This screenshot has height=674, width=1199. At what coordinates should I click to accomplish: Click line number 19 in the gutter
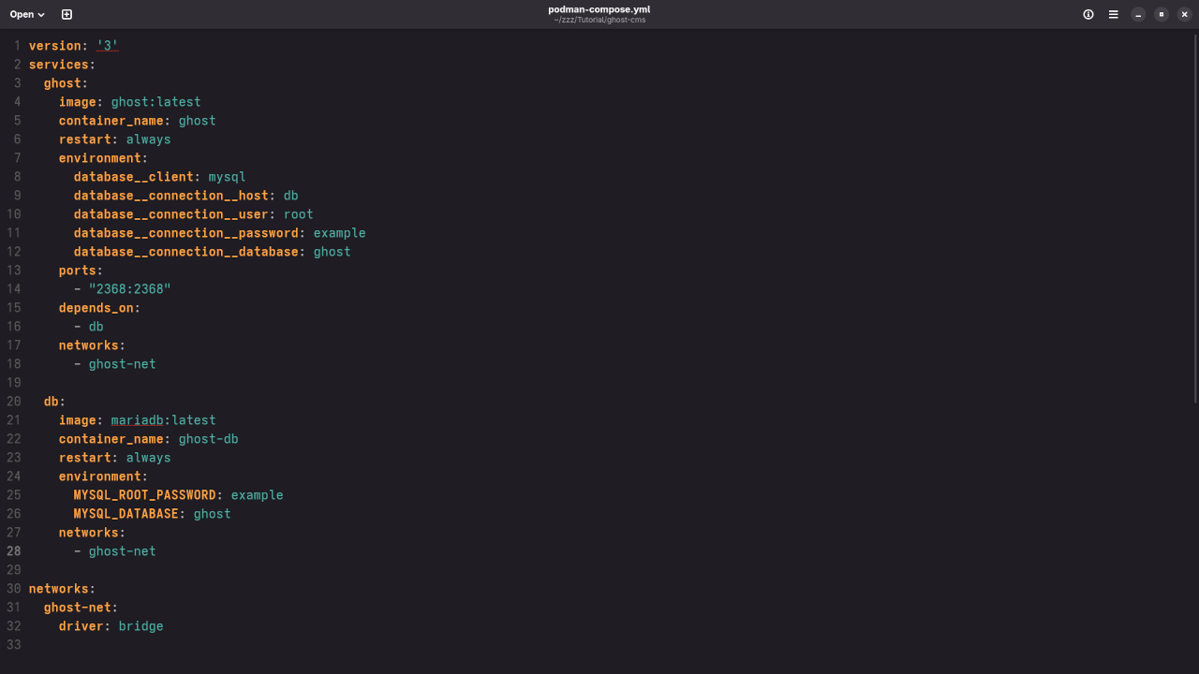coord(13,383)
